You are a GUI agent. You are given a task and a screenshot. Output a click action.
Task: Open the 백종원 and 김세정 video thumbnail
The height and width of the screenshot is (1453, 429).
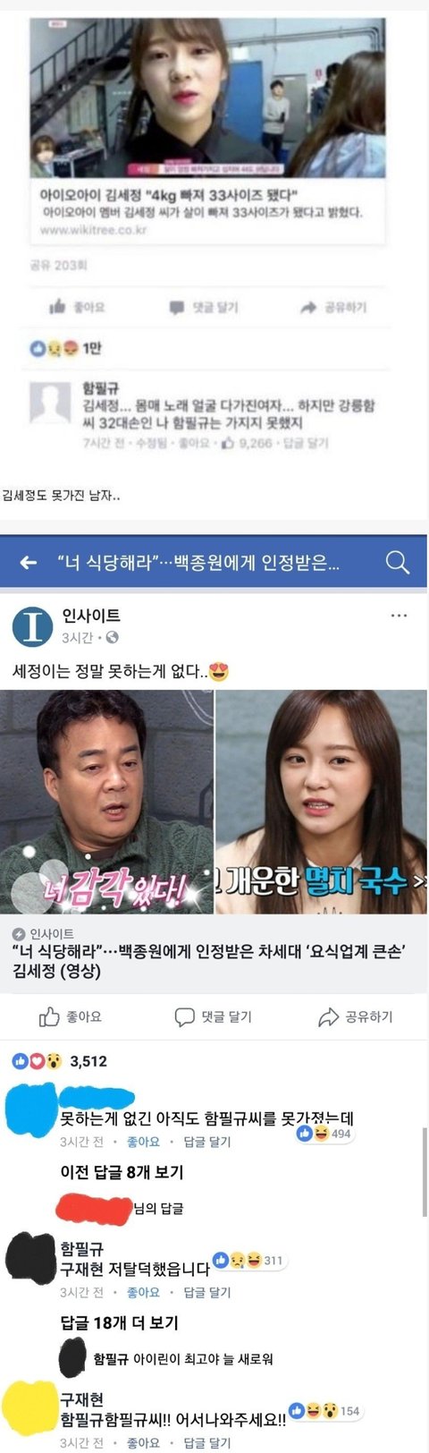214,802
